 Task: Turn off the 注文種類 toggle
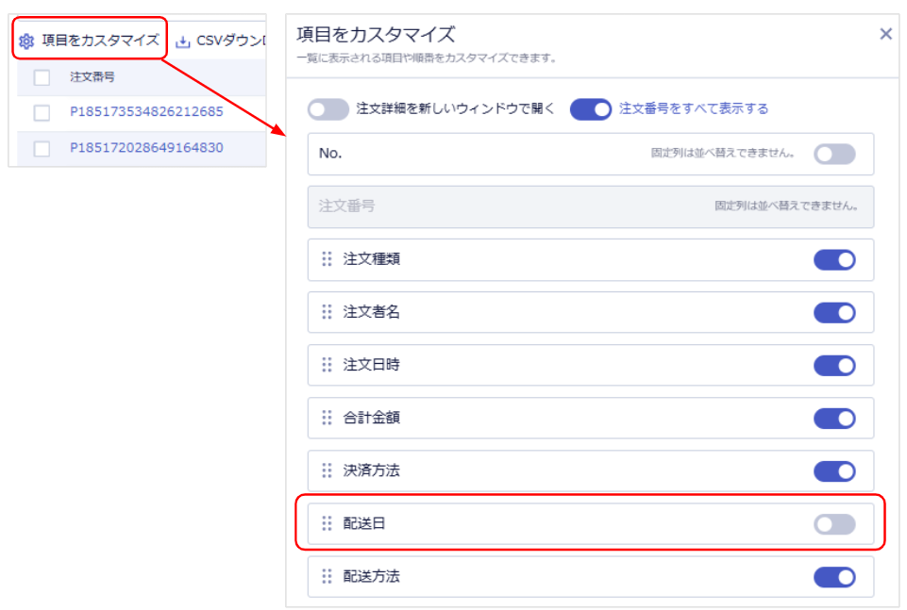coord(834,259)
